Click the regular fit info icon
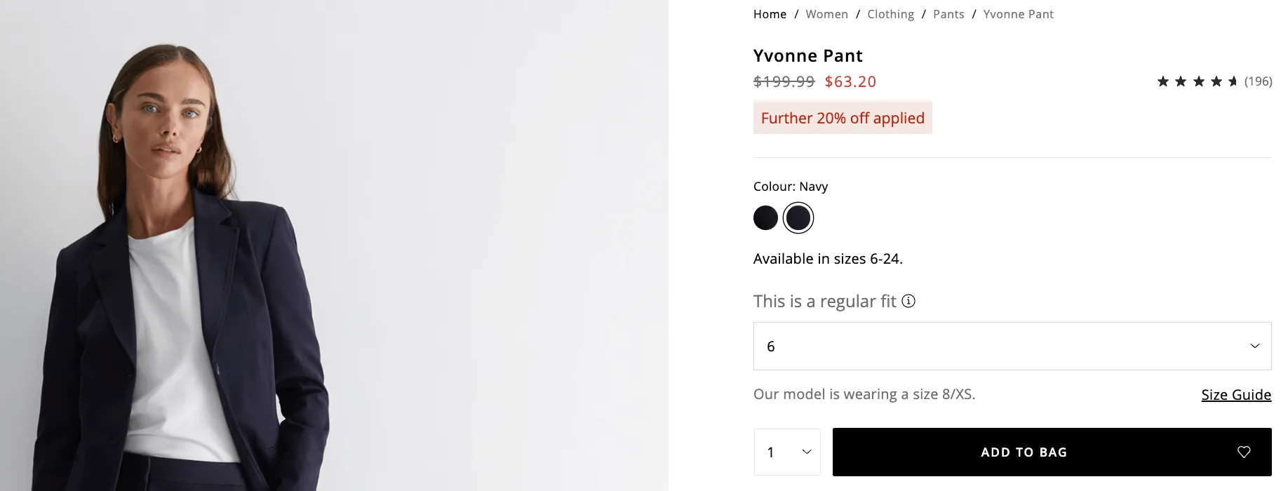Screen dimensions: 1288x491 pyautogui.click(x=908, y=301)
